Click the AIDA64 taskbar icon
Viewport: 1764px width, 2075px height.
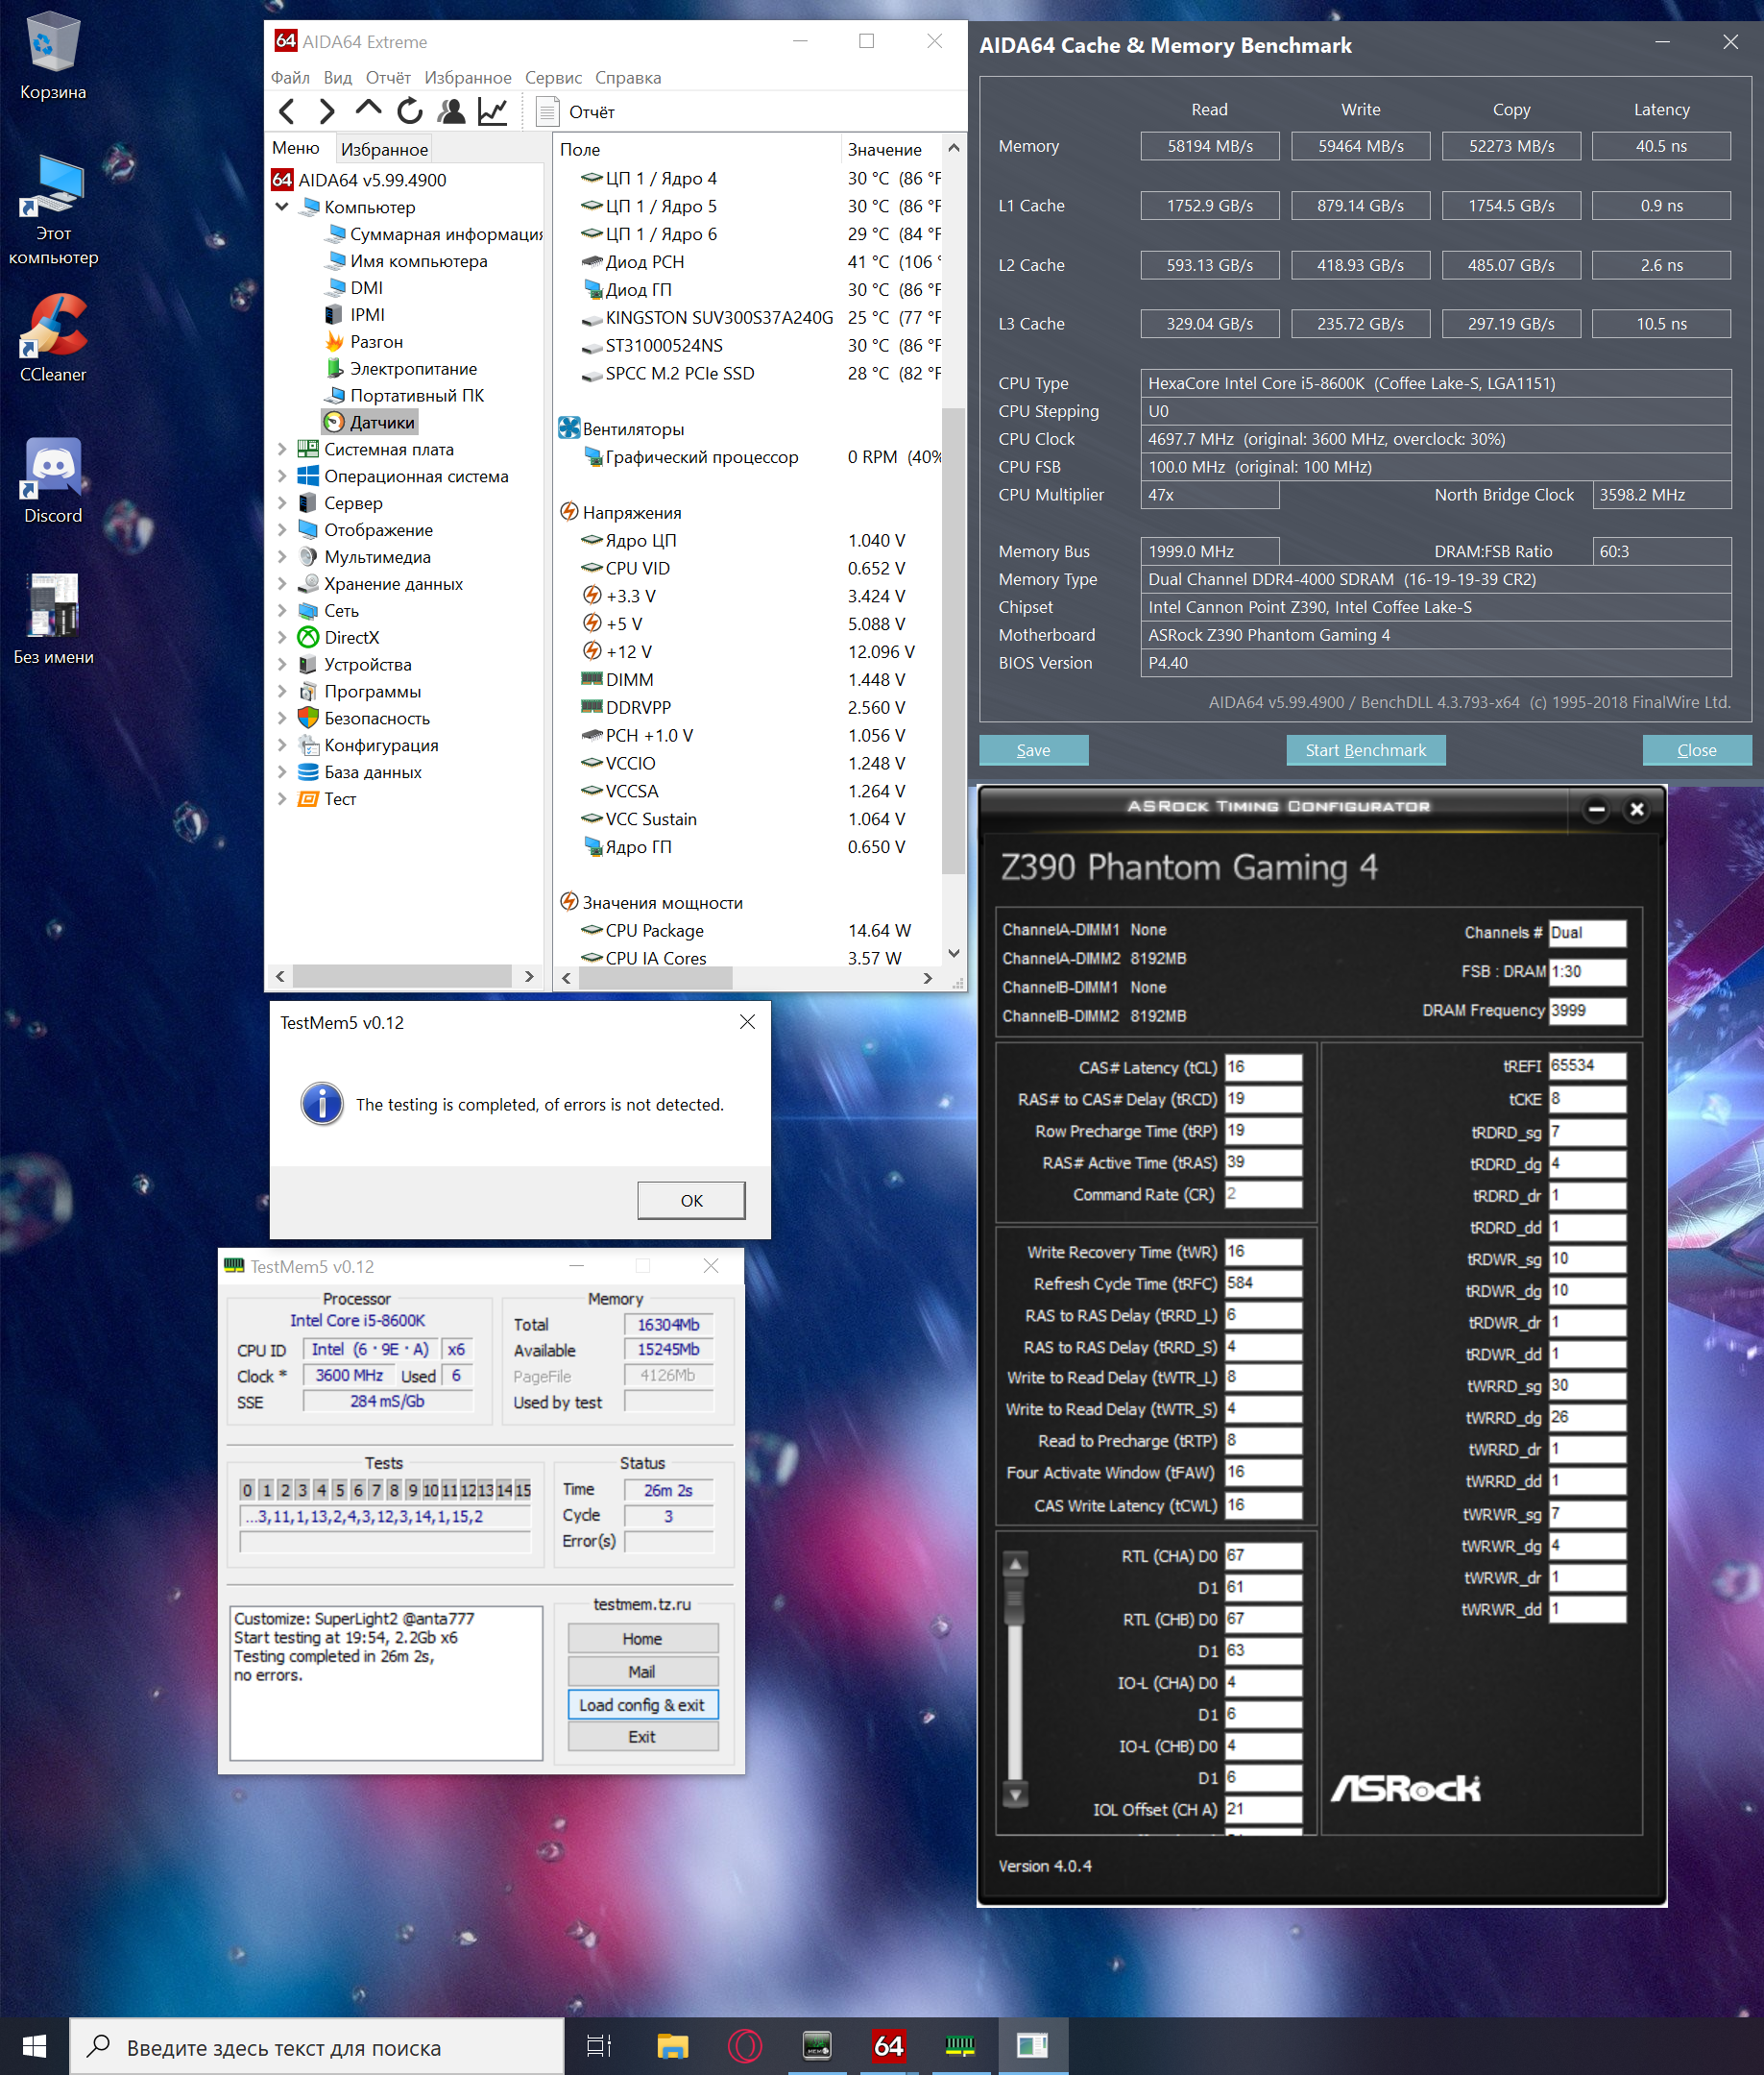click(x=888, y=2047)
